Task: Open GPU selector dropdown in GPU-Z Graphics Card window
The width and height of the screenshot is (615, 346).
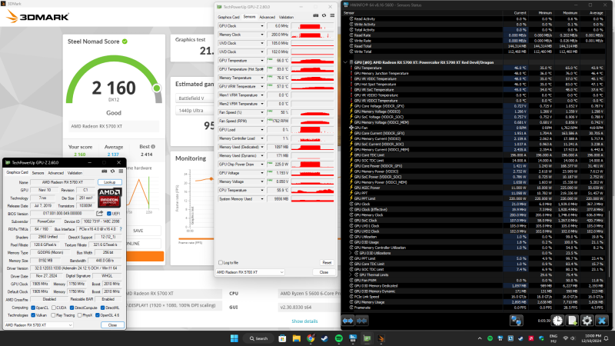Action: tap(38, 324)
